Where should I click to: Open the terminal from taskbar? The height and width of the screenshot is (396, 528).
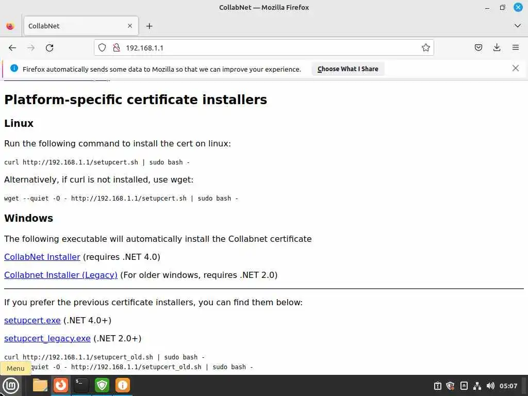coord(81,385)
